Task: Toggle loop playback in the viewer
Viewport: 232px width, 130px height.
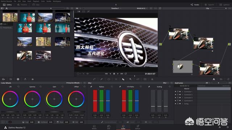Action: 126,74
